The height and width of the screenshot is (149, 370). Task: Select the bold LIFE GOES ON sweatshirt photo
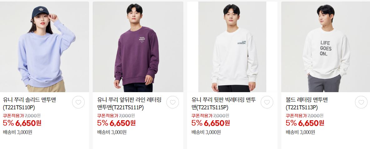326,47
